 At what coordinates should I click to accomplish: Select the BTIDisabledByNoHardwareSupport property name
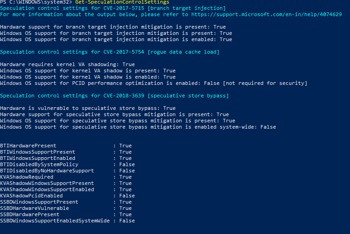47,171
